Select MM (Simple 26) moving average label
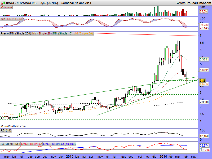Viewport: 212px width, 159px height. point(42,33)
